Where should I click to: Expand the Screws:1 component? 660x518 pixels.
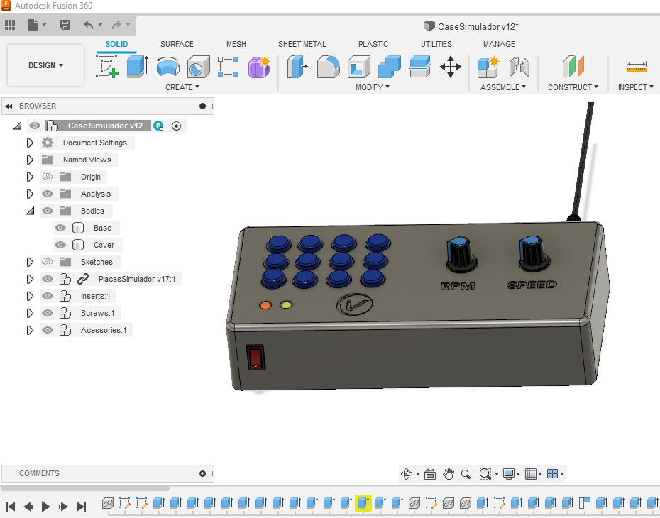pos(30,313)
